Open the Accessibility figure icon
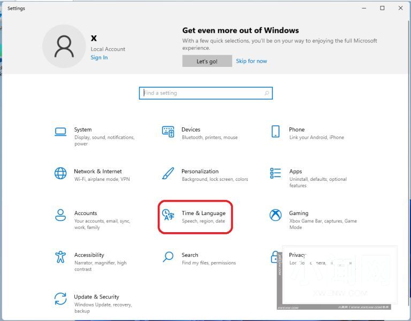The height and width of the screenshot is (321, 411). point(60,257)
